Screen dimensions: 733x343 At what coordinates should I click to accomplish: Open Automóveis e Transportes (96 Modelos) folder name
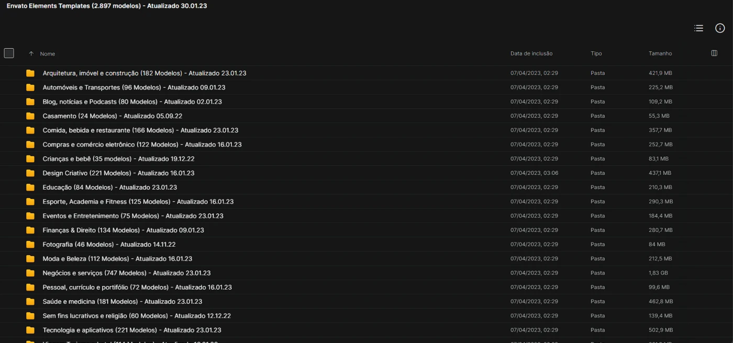pos(134,87)
